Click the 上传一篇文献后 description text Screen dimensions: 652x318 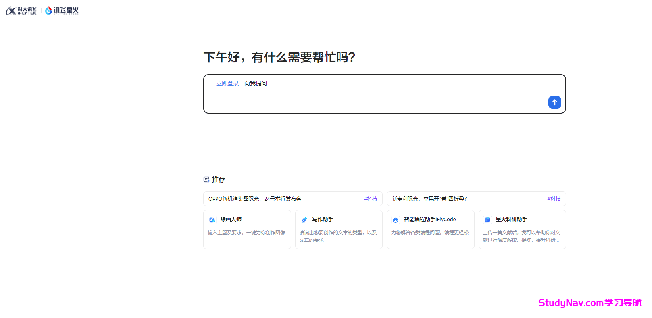[x=521, y=236]
